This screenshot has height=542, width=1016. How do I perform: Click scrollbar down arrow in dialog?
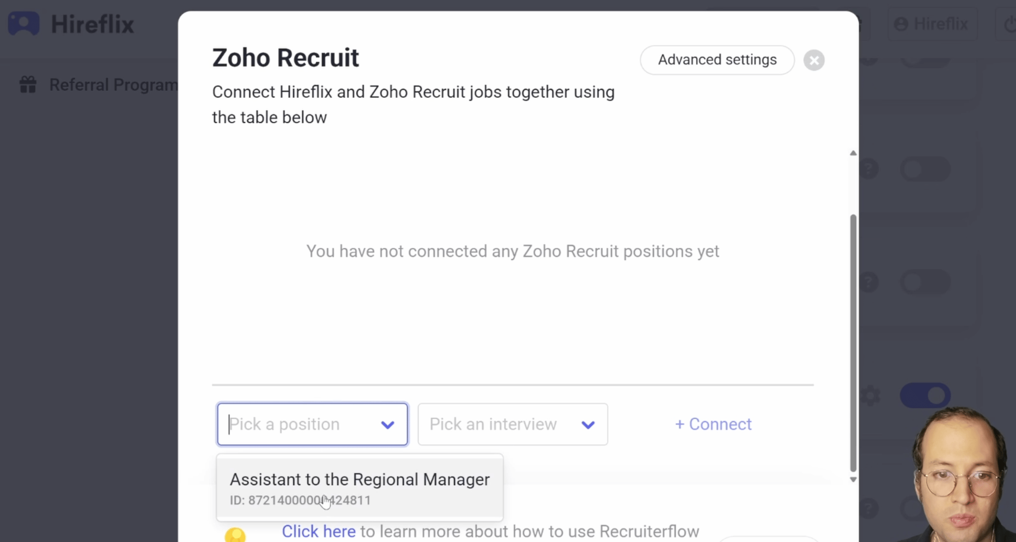pos(853,479)
